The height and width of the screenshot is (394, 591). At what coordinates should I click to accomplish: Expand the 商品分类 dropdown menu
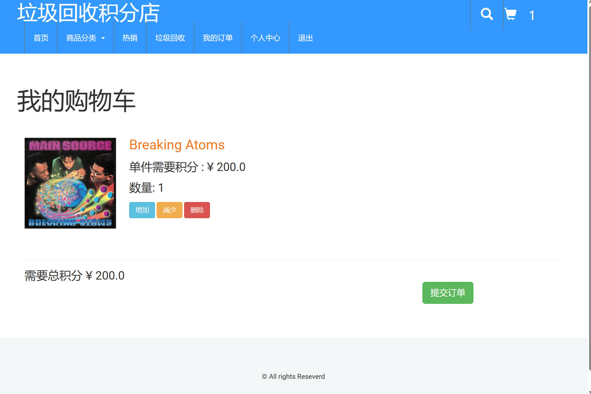pyautogui.click(x=82, y=38)
